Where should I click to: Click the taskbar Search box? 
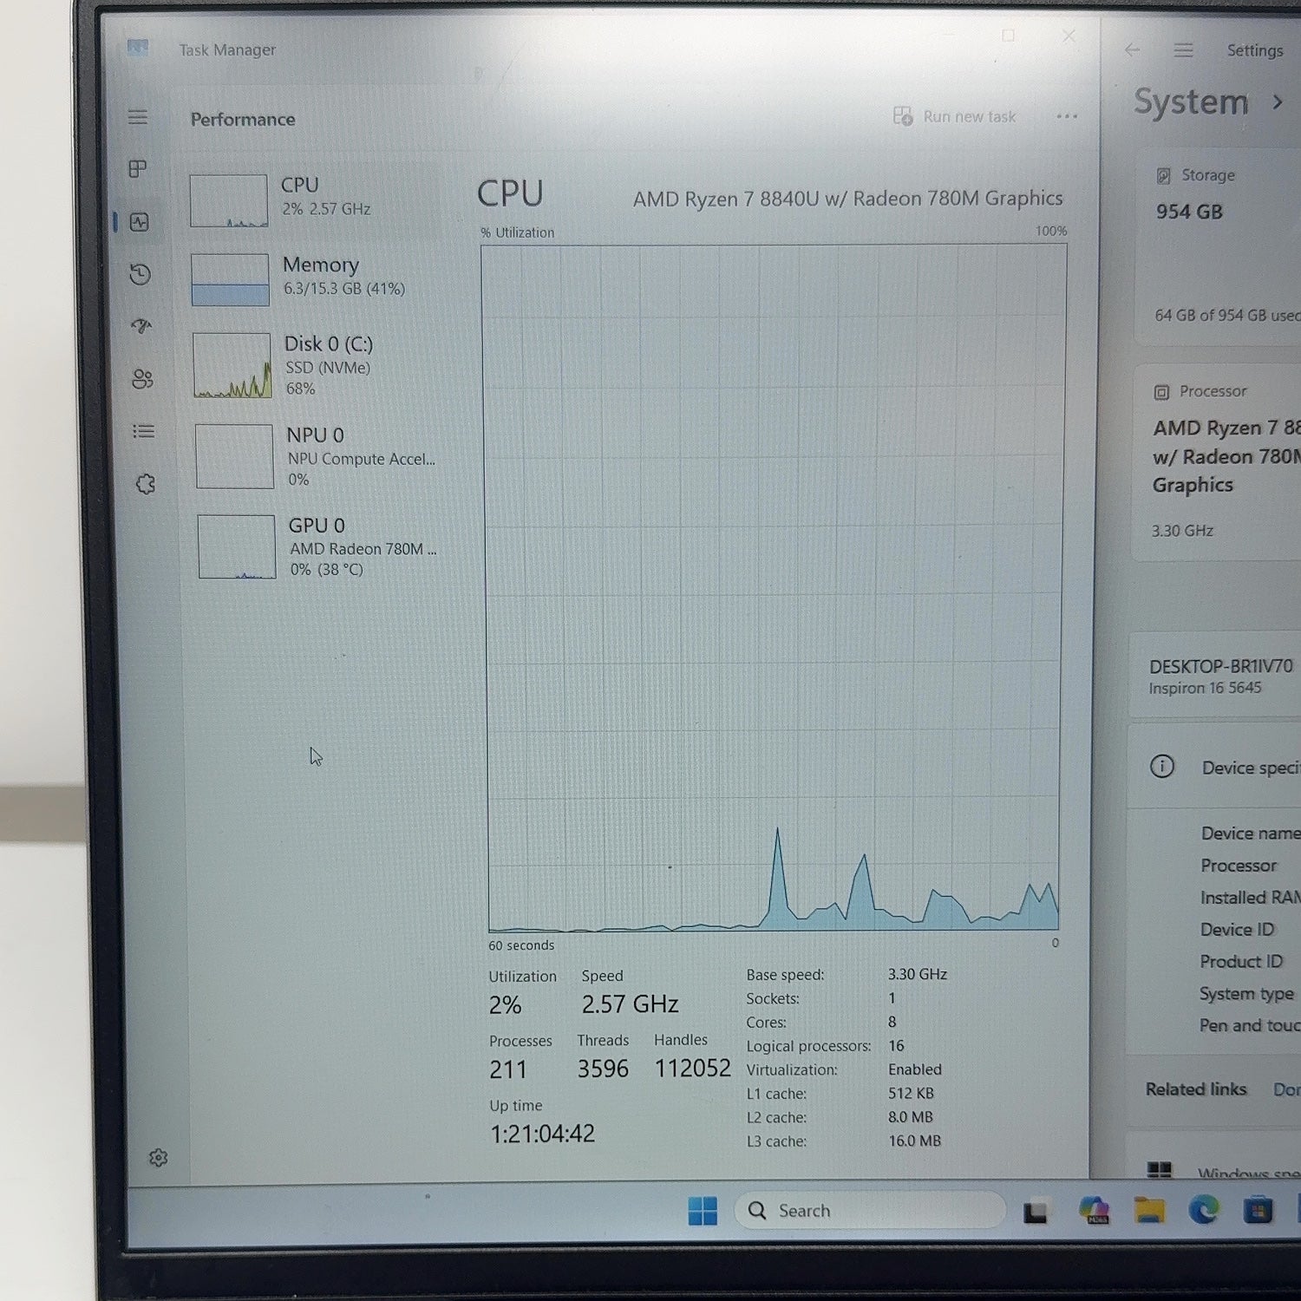[x=870, y=1210]
